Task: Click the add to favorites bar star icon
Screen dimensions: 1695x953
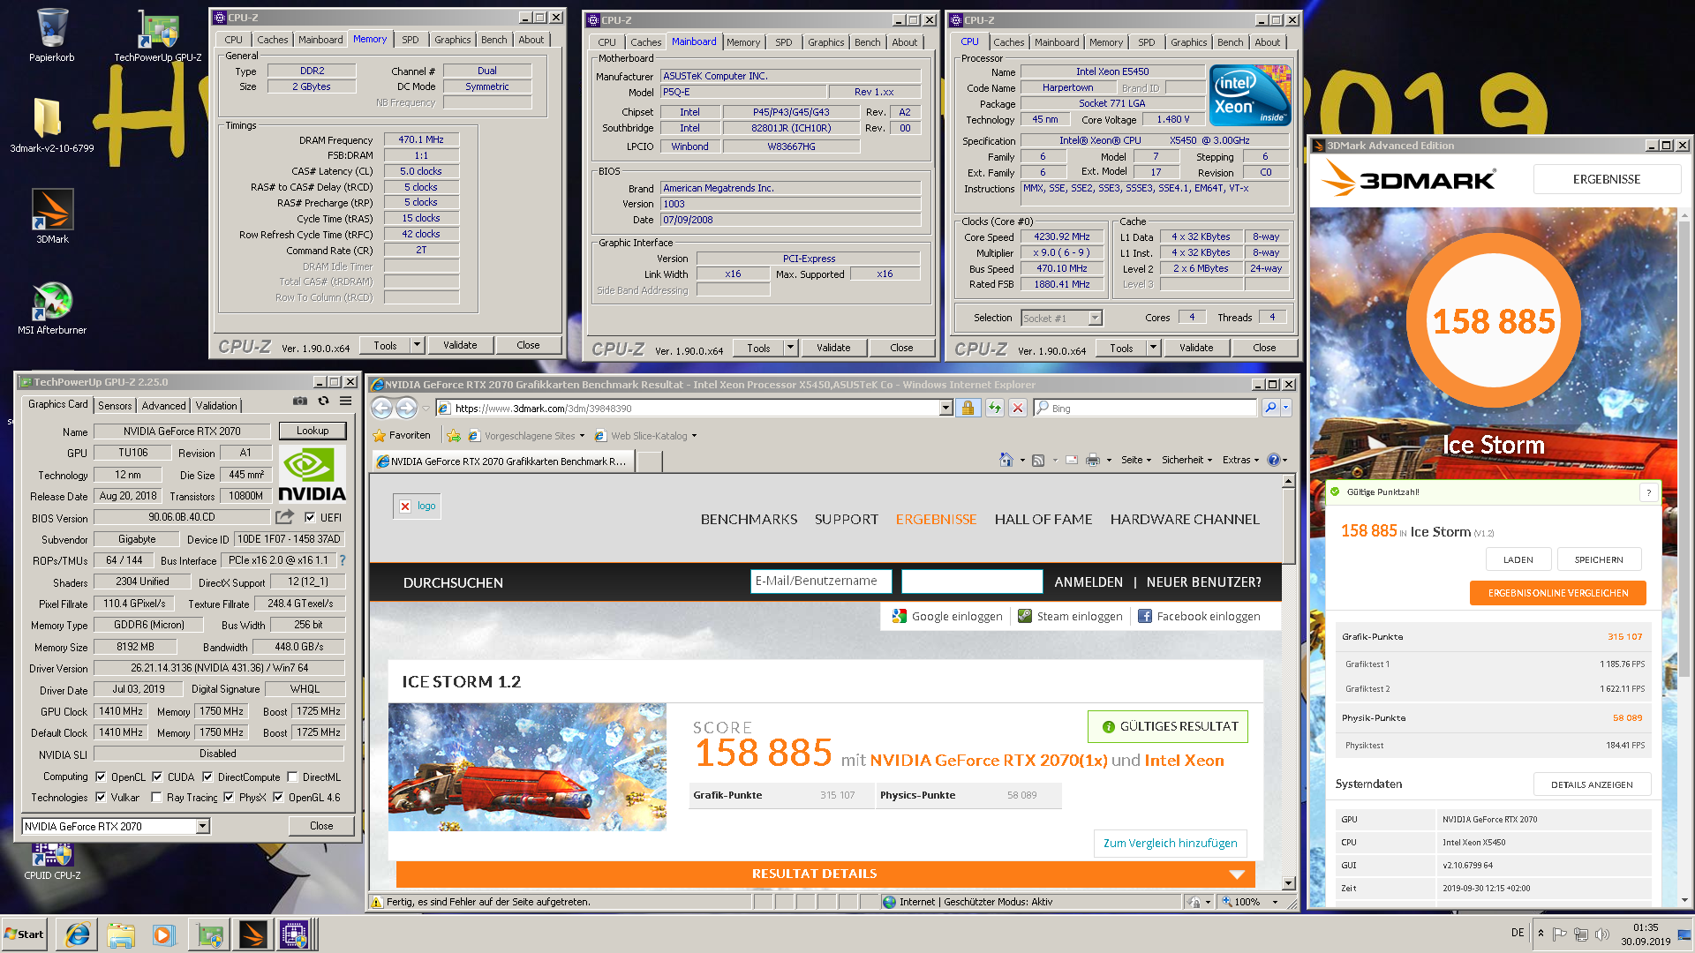Action: click(x=454, y=436)
